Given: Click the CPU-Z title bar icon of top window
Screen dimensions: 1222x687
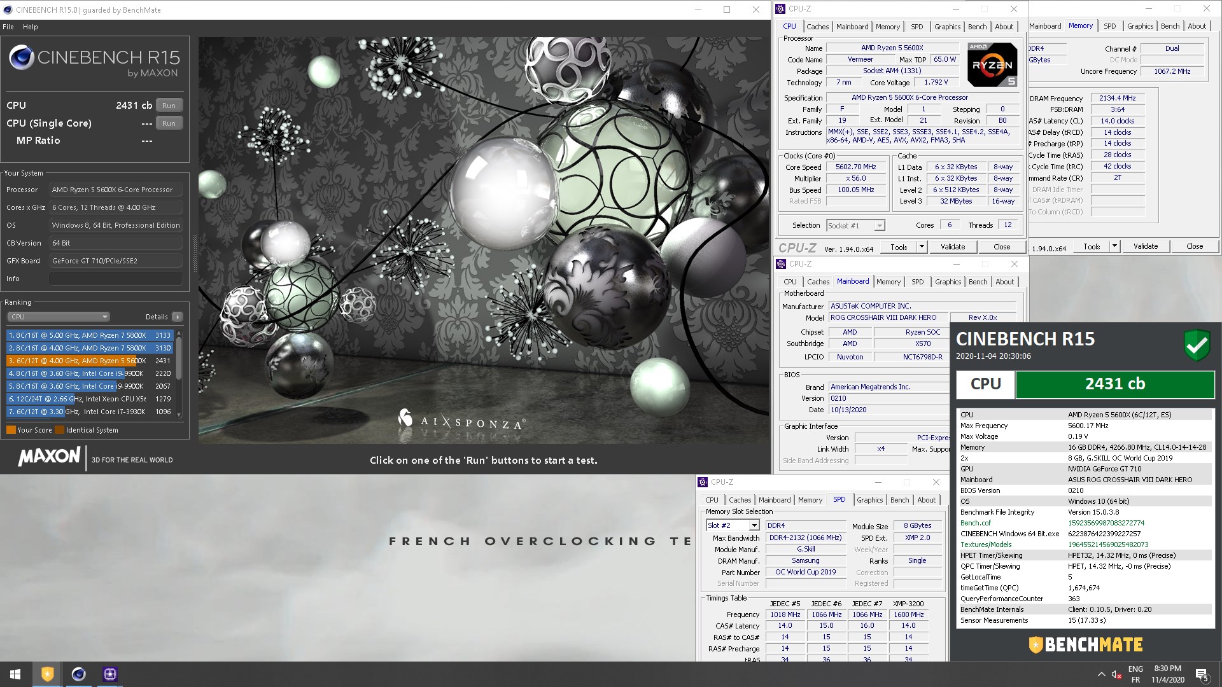Looking at the screenshot, I should tap(781, 9).
